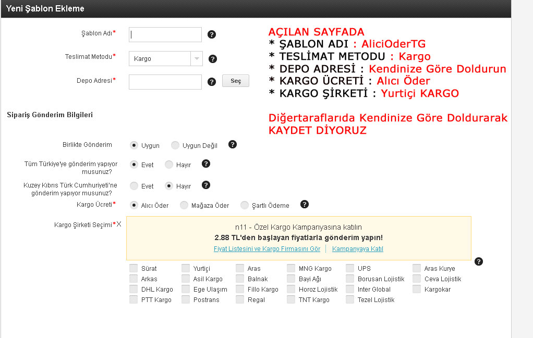
Task: Open Fiyat Listesini ve Kargo Firmasını Gör link
Action: [x=266, y=249]
